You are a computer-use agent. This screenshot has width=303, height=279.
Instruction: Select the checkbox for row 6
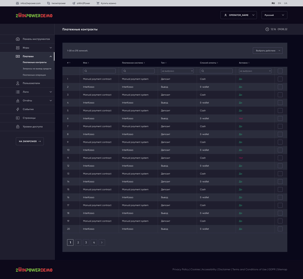click(280, 118)
